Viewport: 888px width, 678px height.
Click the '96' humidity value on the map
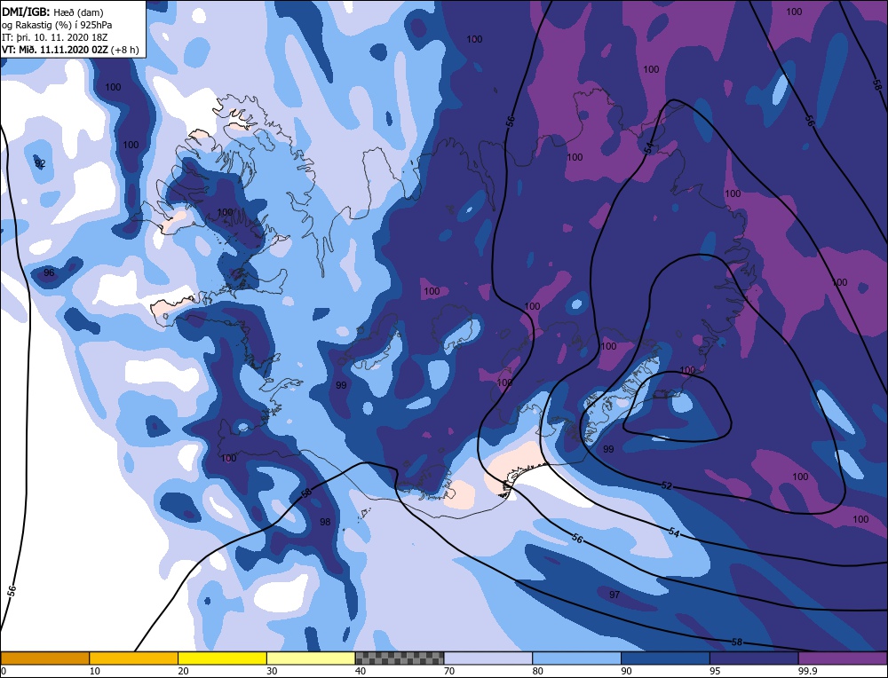(x=49, y=272)
